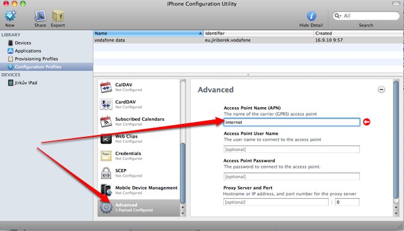Screen dimensions: 404x231
Task: Select the SCEP padlock payload
Action: [x=106, y=173]
